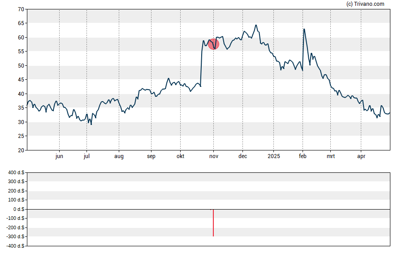The image size is (398, 253).
Task: Click the 'mrt' x-axis label
Action: click(x=330, y=156)
